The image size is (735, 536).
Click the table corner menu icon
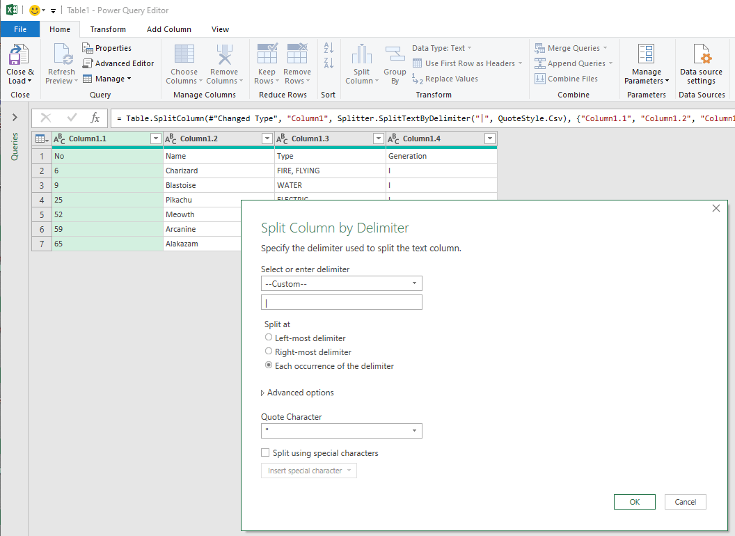point(42,139)
